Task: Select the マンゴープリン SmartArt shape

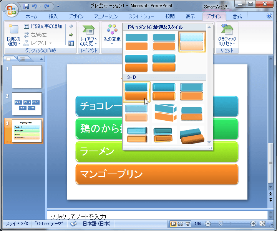Action: 157,174
